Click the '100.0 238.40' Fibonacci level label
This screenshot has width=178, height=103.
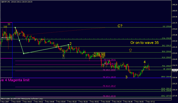tap(166, 77)
